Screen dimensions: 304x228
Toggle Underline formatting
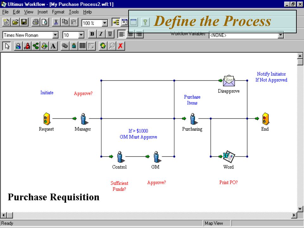[x=110, y=34]
